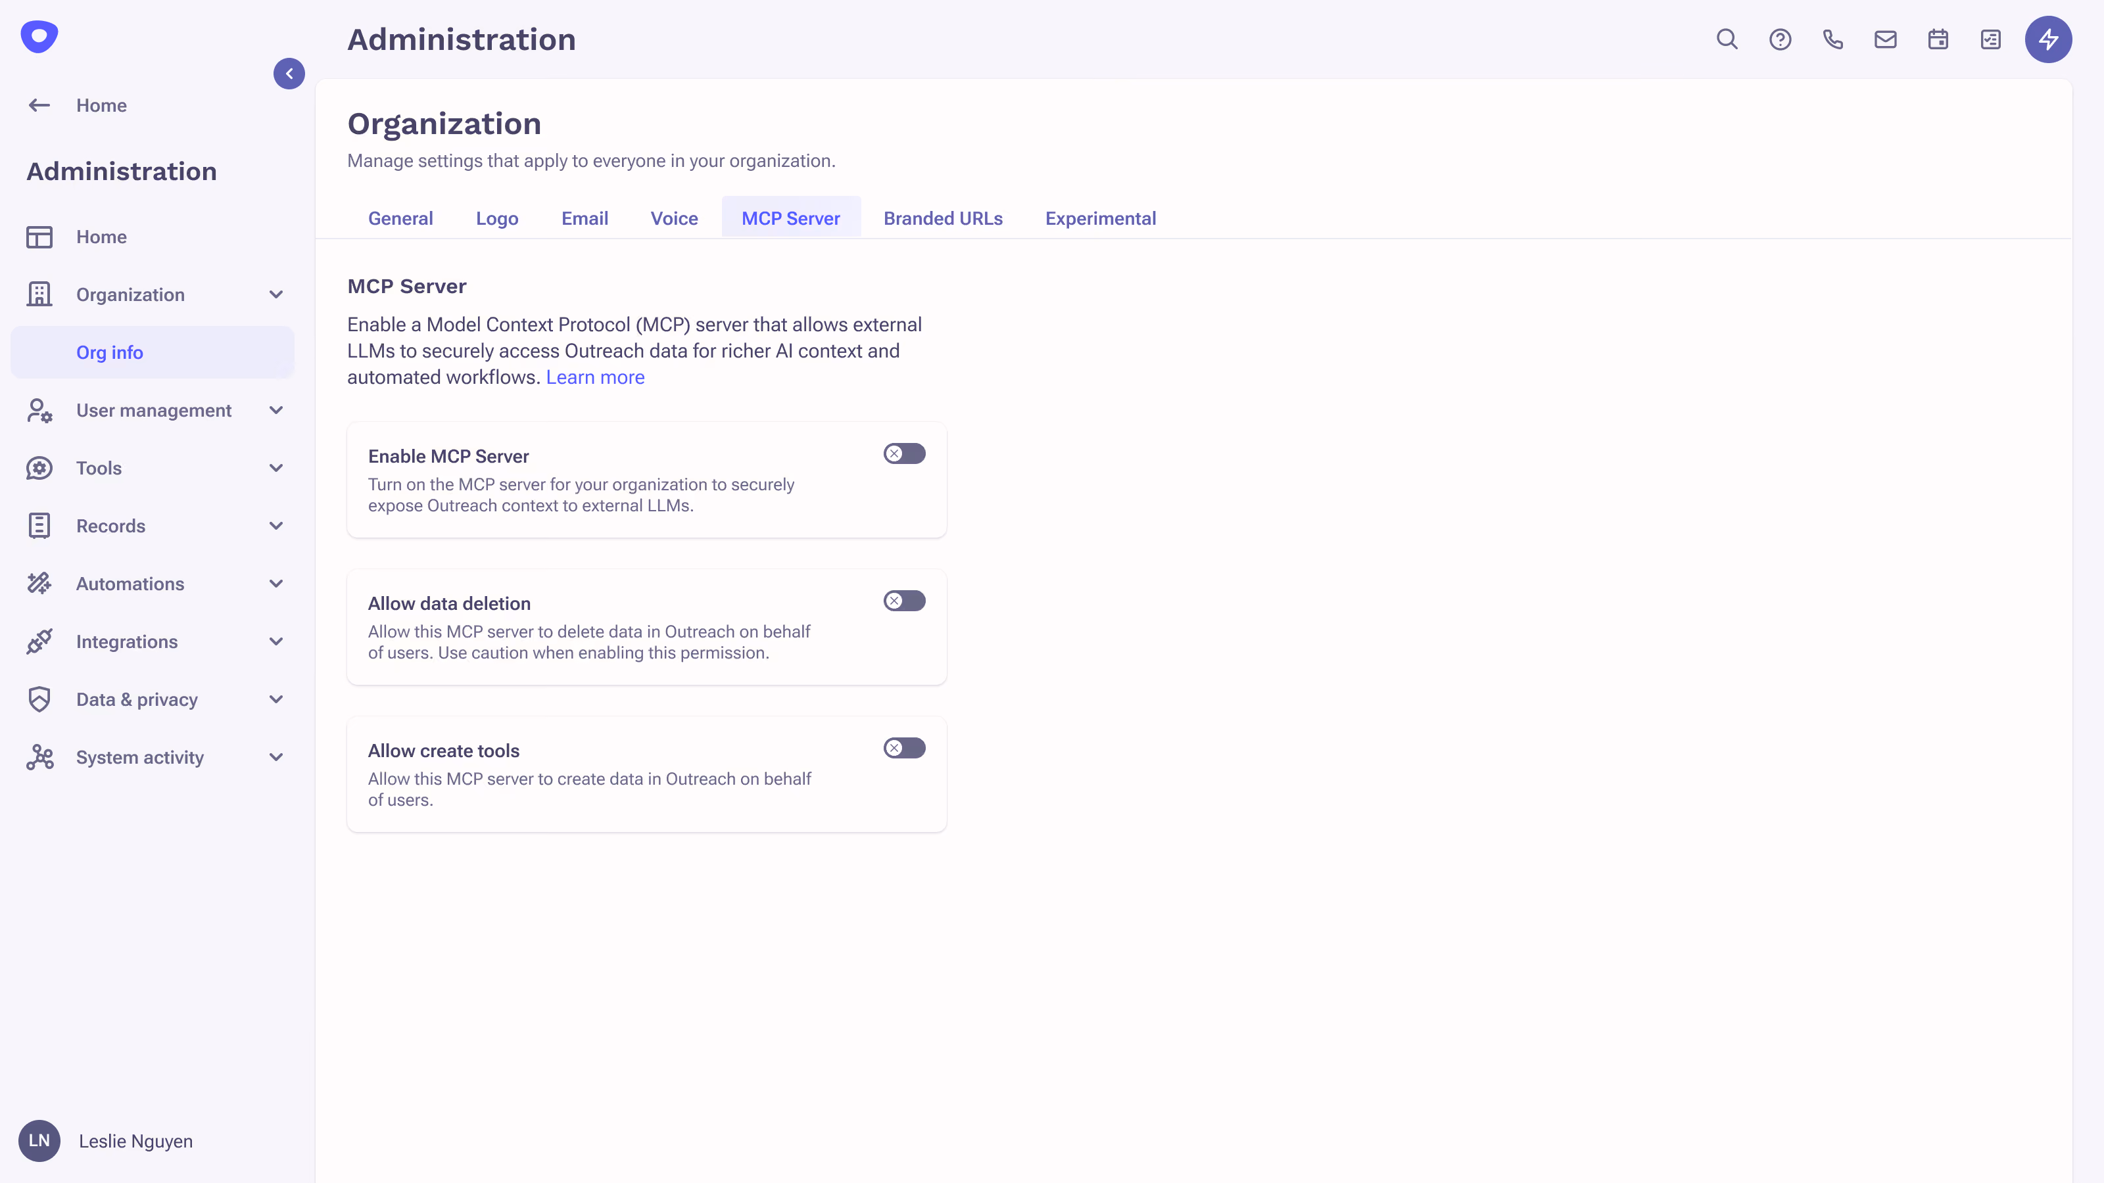This screenshot has width=2104, height=1183.
Task: Expand the Records section chevron
Action: (x=276, y=526)
